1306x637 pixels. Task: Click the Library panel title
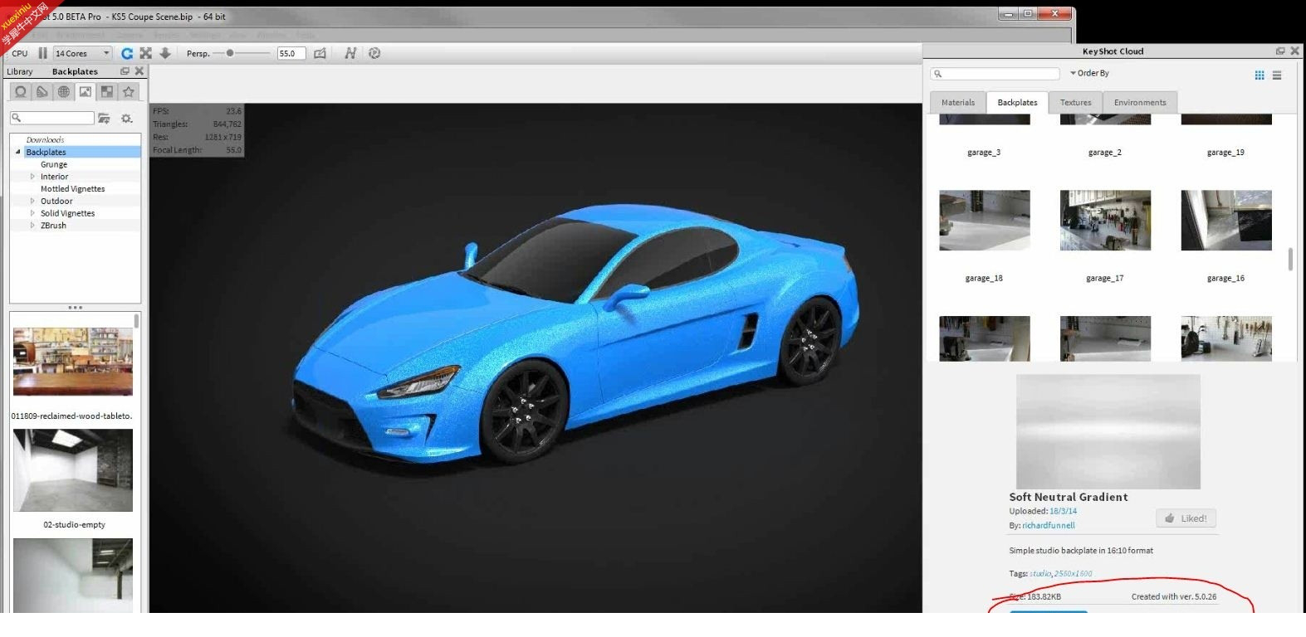pos(20,71)
